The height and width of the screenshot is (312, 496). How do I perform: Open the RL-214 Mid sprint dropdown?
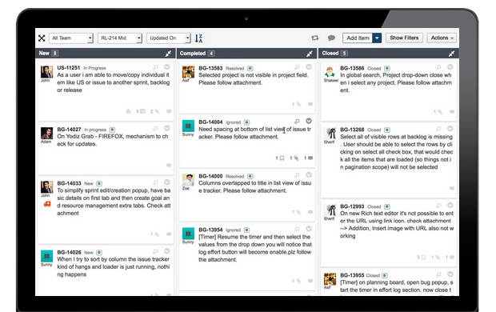(x=119, y=38)
